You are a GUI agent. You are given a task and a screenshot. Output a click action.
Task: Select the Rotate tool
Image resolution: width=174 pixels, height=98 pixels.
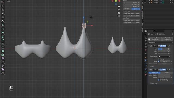click(x=3, y=10)
